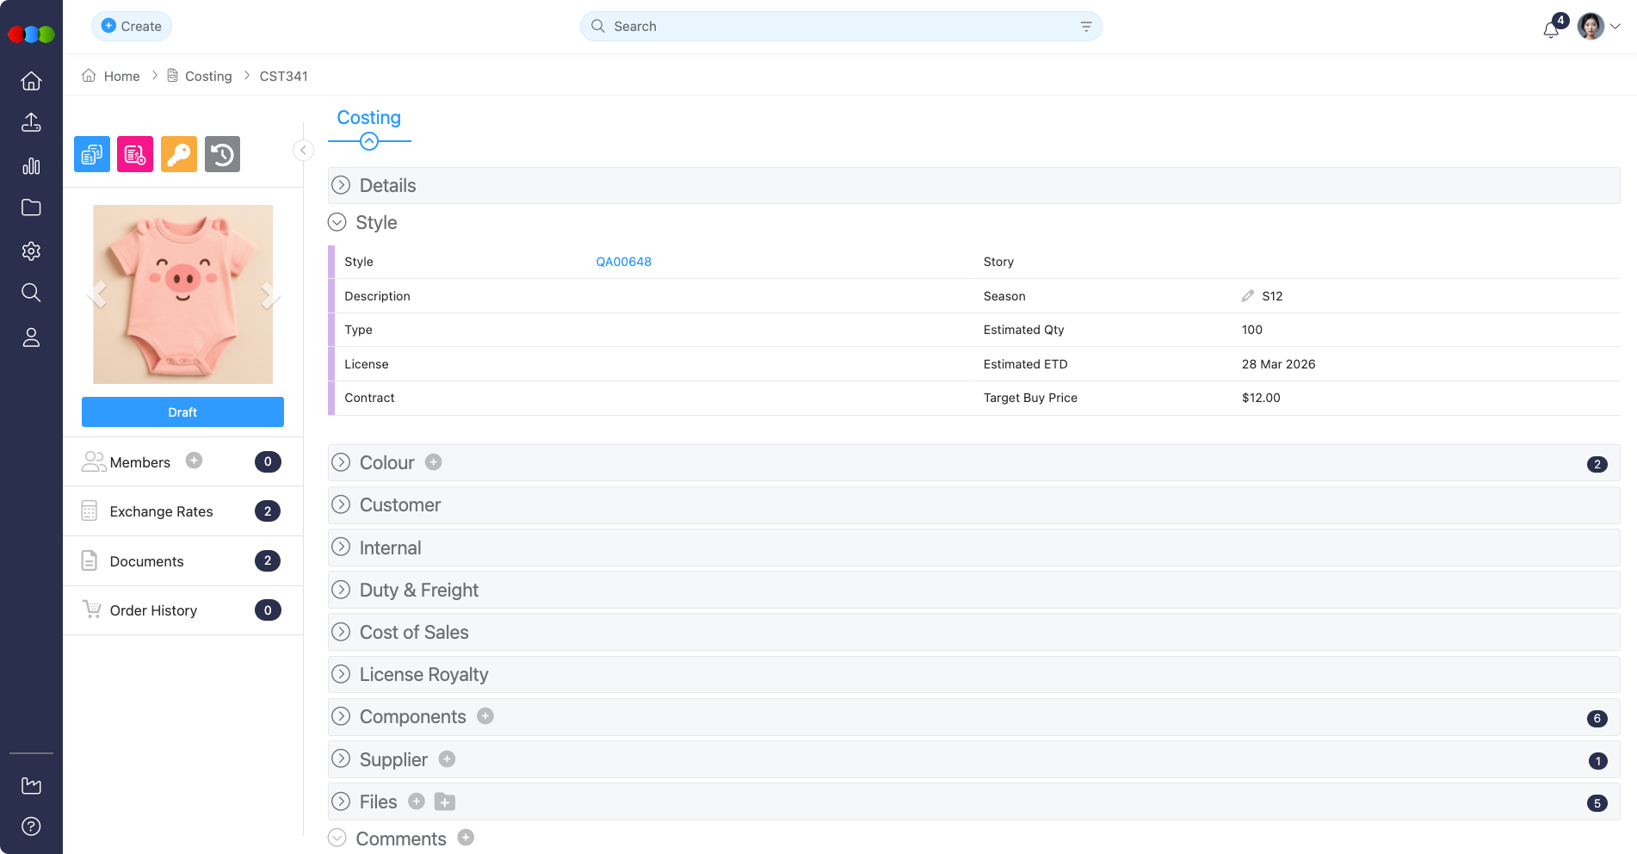Click the Create button
This screenshot has height=854, width=1637.
tap(132, 27)
